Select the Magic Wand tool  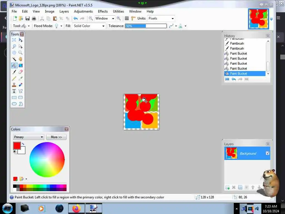pyautogui.click(x=14, y=59)
